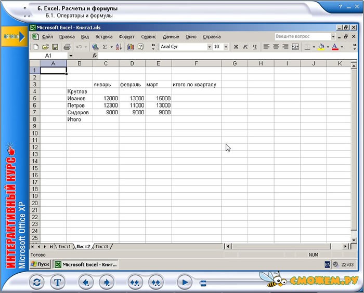Viewport: 364px width, 293px height.
Task: Open the Формат menu
Action: 126,37
